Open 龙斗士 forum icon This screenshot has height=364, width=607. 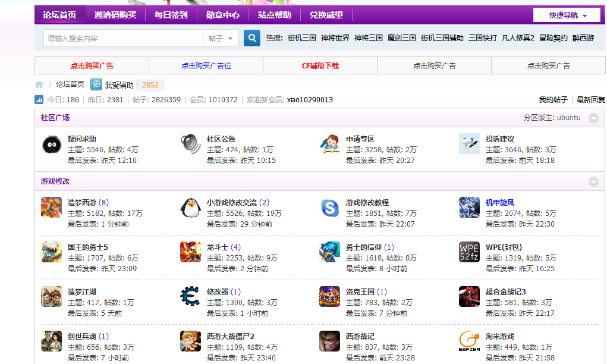pyautogui.click(x=190, y=252)
